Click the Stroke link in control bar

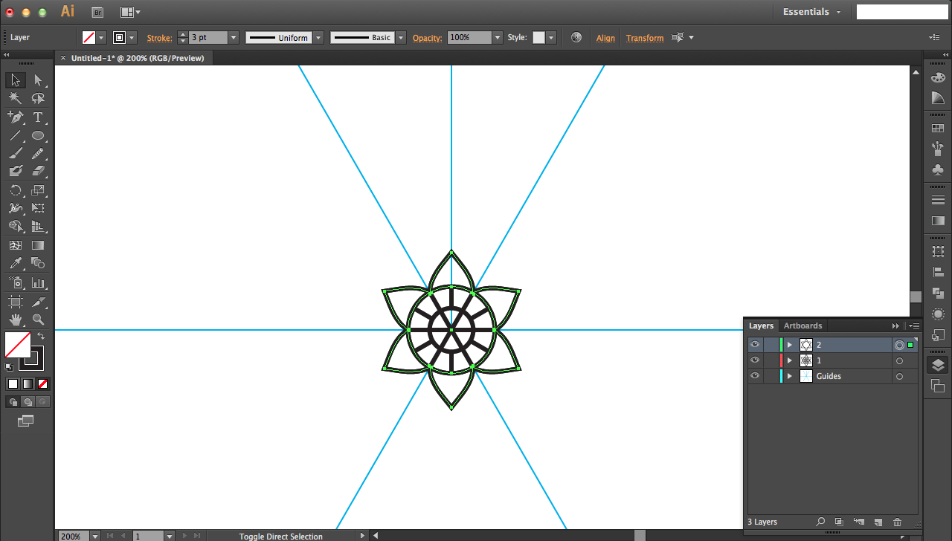(x=159, y=38)
